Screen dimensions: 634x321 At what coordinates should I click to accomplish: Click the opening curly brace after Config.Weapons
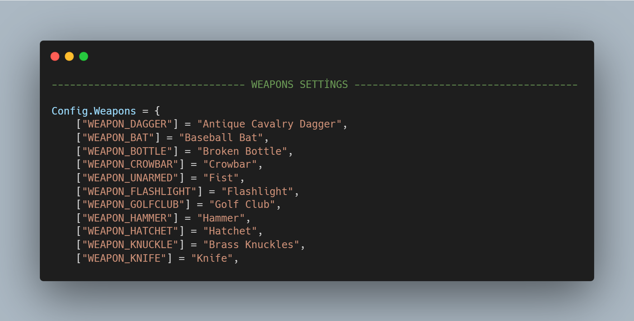(157, 111)
